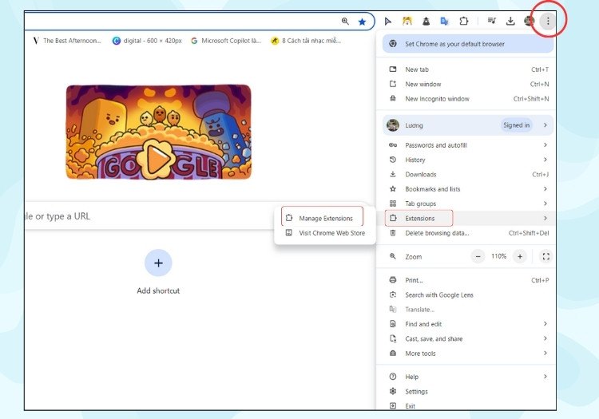Select Print from menu
The width and height of the screenshot is (599, 419).
467,280
